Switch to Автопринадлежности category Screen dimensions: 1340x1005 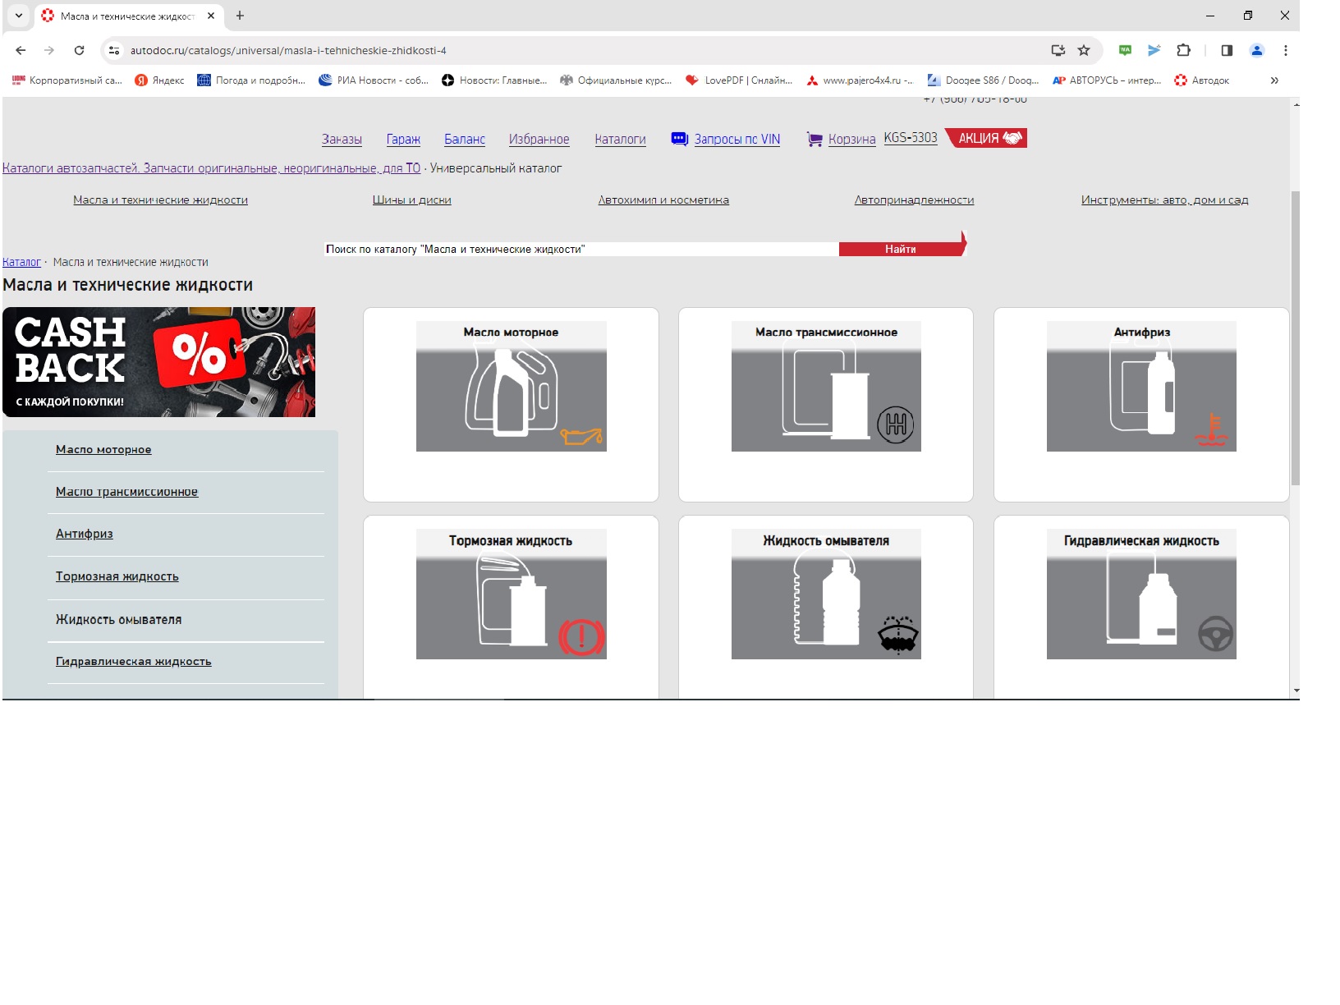(914, 200)
